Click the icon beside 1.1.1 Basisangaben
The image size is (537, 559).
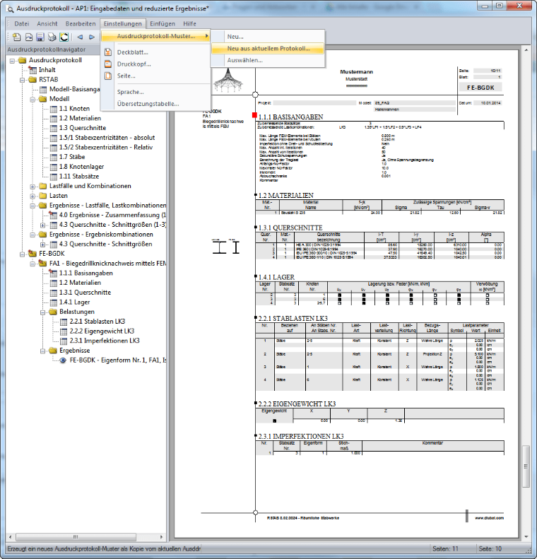(53, 273)
